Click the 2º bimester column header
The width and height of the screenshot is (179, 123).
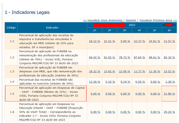pos(109,30)
